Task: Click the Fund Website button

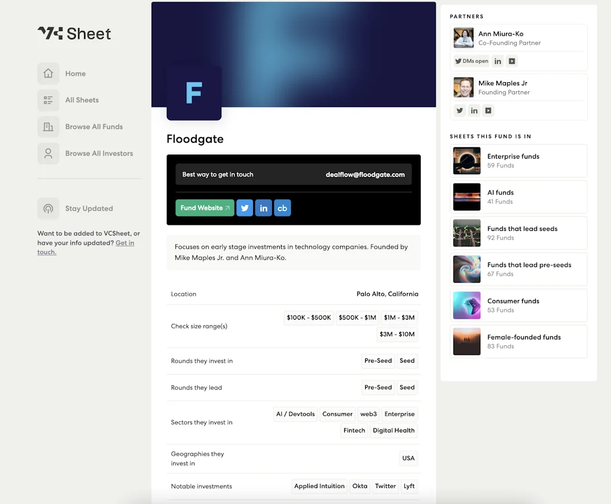Action: [204, 208]
